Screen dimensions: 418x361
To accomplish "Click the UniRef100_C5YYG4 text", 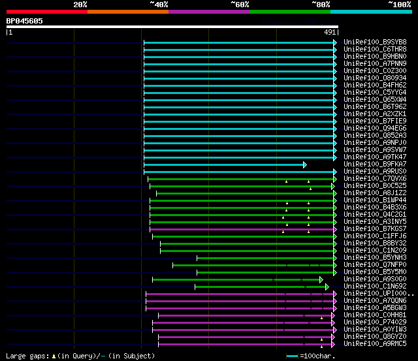I will pos(375,93).
